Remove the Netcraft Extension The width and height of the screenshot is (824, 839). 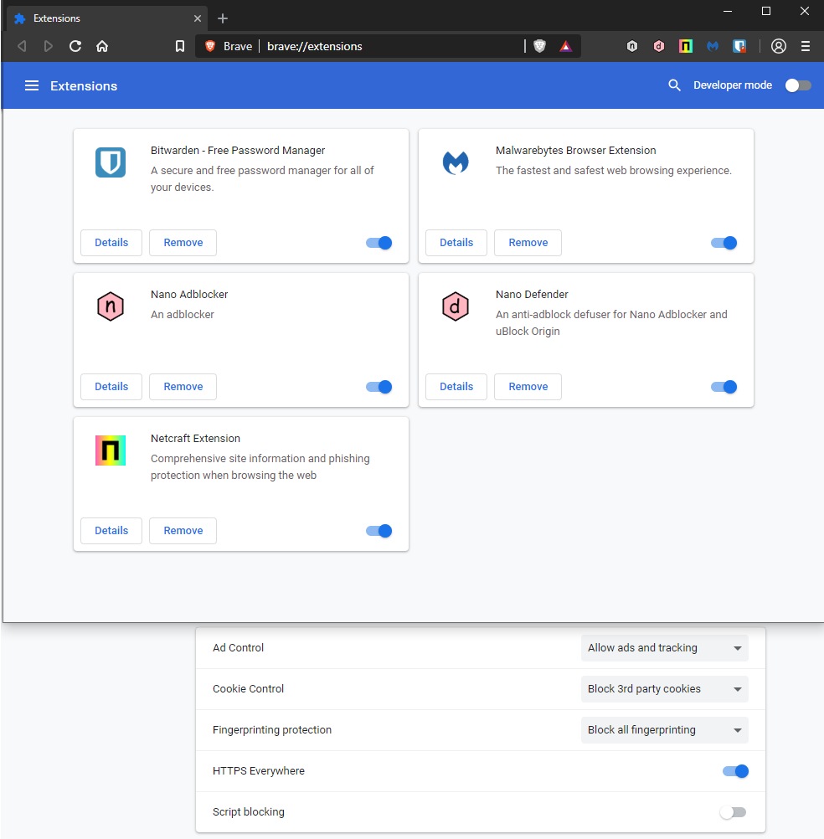coord(183,531)
